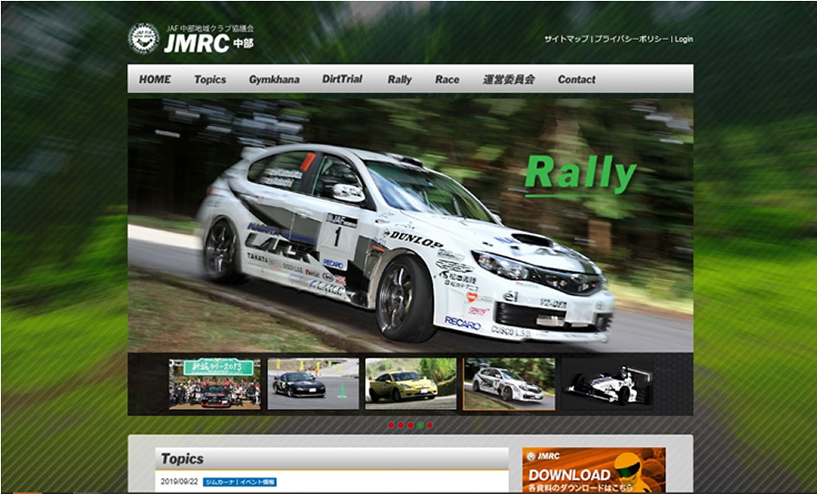Open the 運営委員会 menu item
The image size is (817, 494).
coord(508,79)
